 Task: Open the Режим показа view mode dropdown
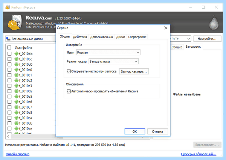(114, 61)
